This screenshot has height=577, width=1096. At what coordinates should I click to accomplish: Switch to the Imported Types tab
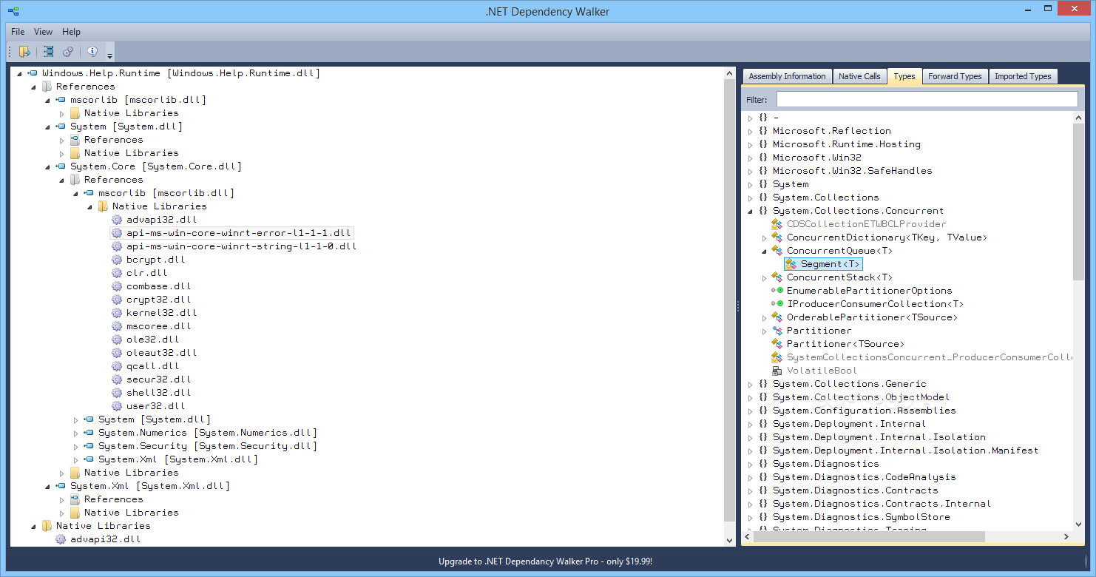click(x=1023, y=76)
